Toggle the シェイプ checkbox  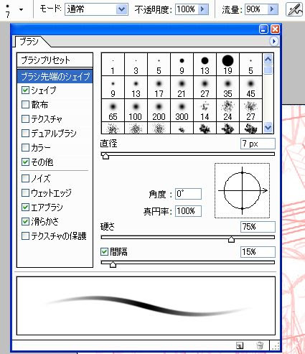pos(25,90)
